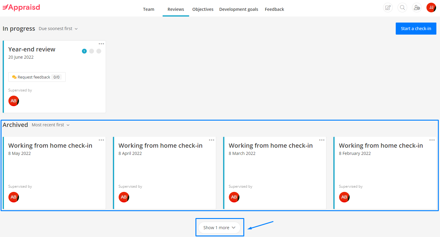Click AB supervisor avatar on 8 March card
The image size is (440, 237).
(234, 197)
